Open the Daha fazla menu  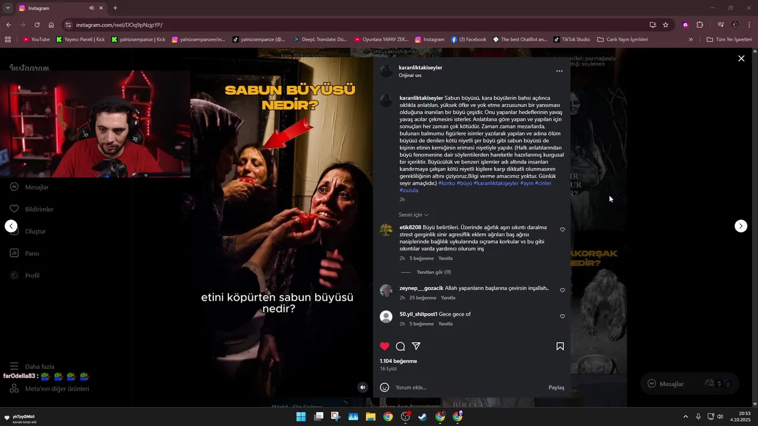(x=32, y=367)
